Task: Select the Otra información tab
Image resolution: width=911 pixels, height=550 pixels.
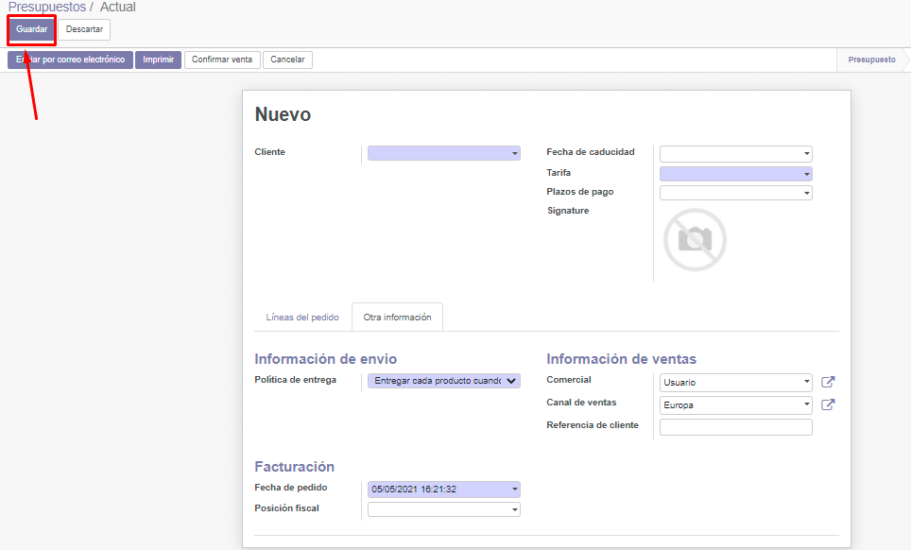Action: 397,318
